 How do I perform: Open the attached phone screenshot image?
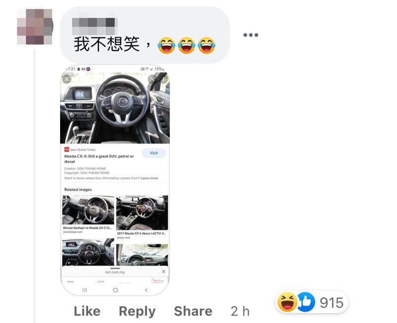pos(115,180)
